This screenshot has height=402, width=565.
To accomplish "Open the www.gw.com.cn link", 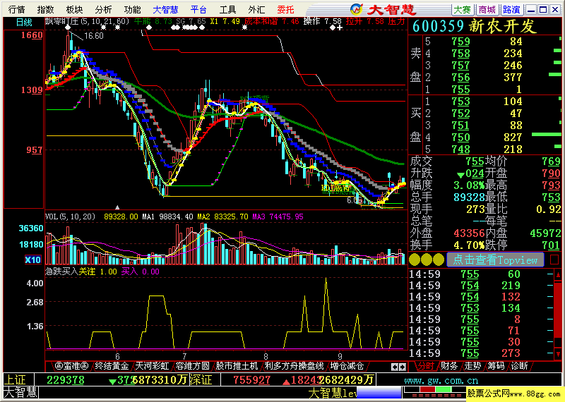I will [x=441, y=380].
